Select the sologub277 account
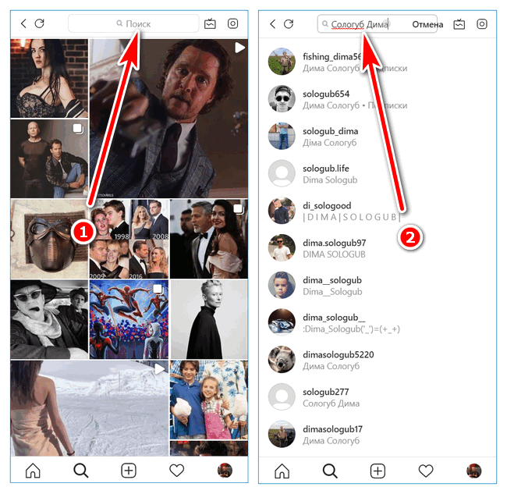Screen dimensions: 507x494 pyautogui.click(x=378, y=397)
